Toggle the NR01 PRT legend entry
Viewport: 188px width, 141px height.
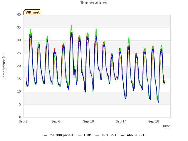click(x=106, y=135)
